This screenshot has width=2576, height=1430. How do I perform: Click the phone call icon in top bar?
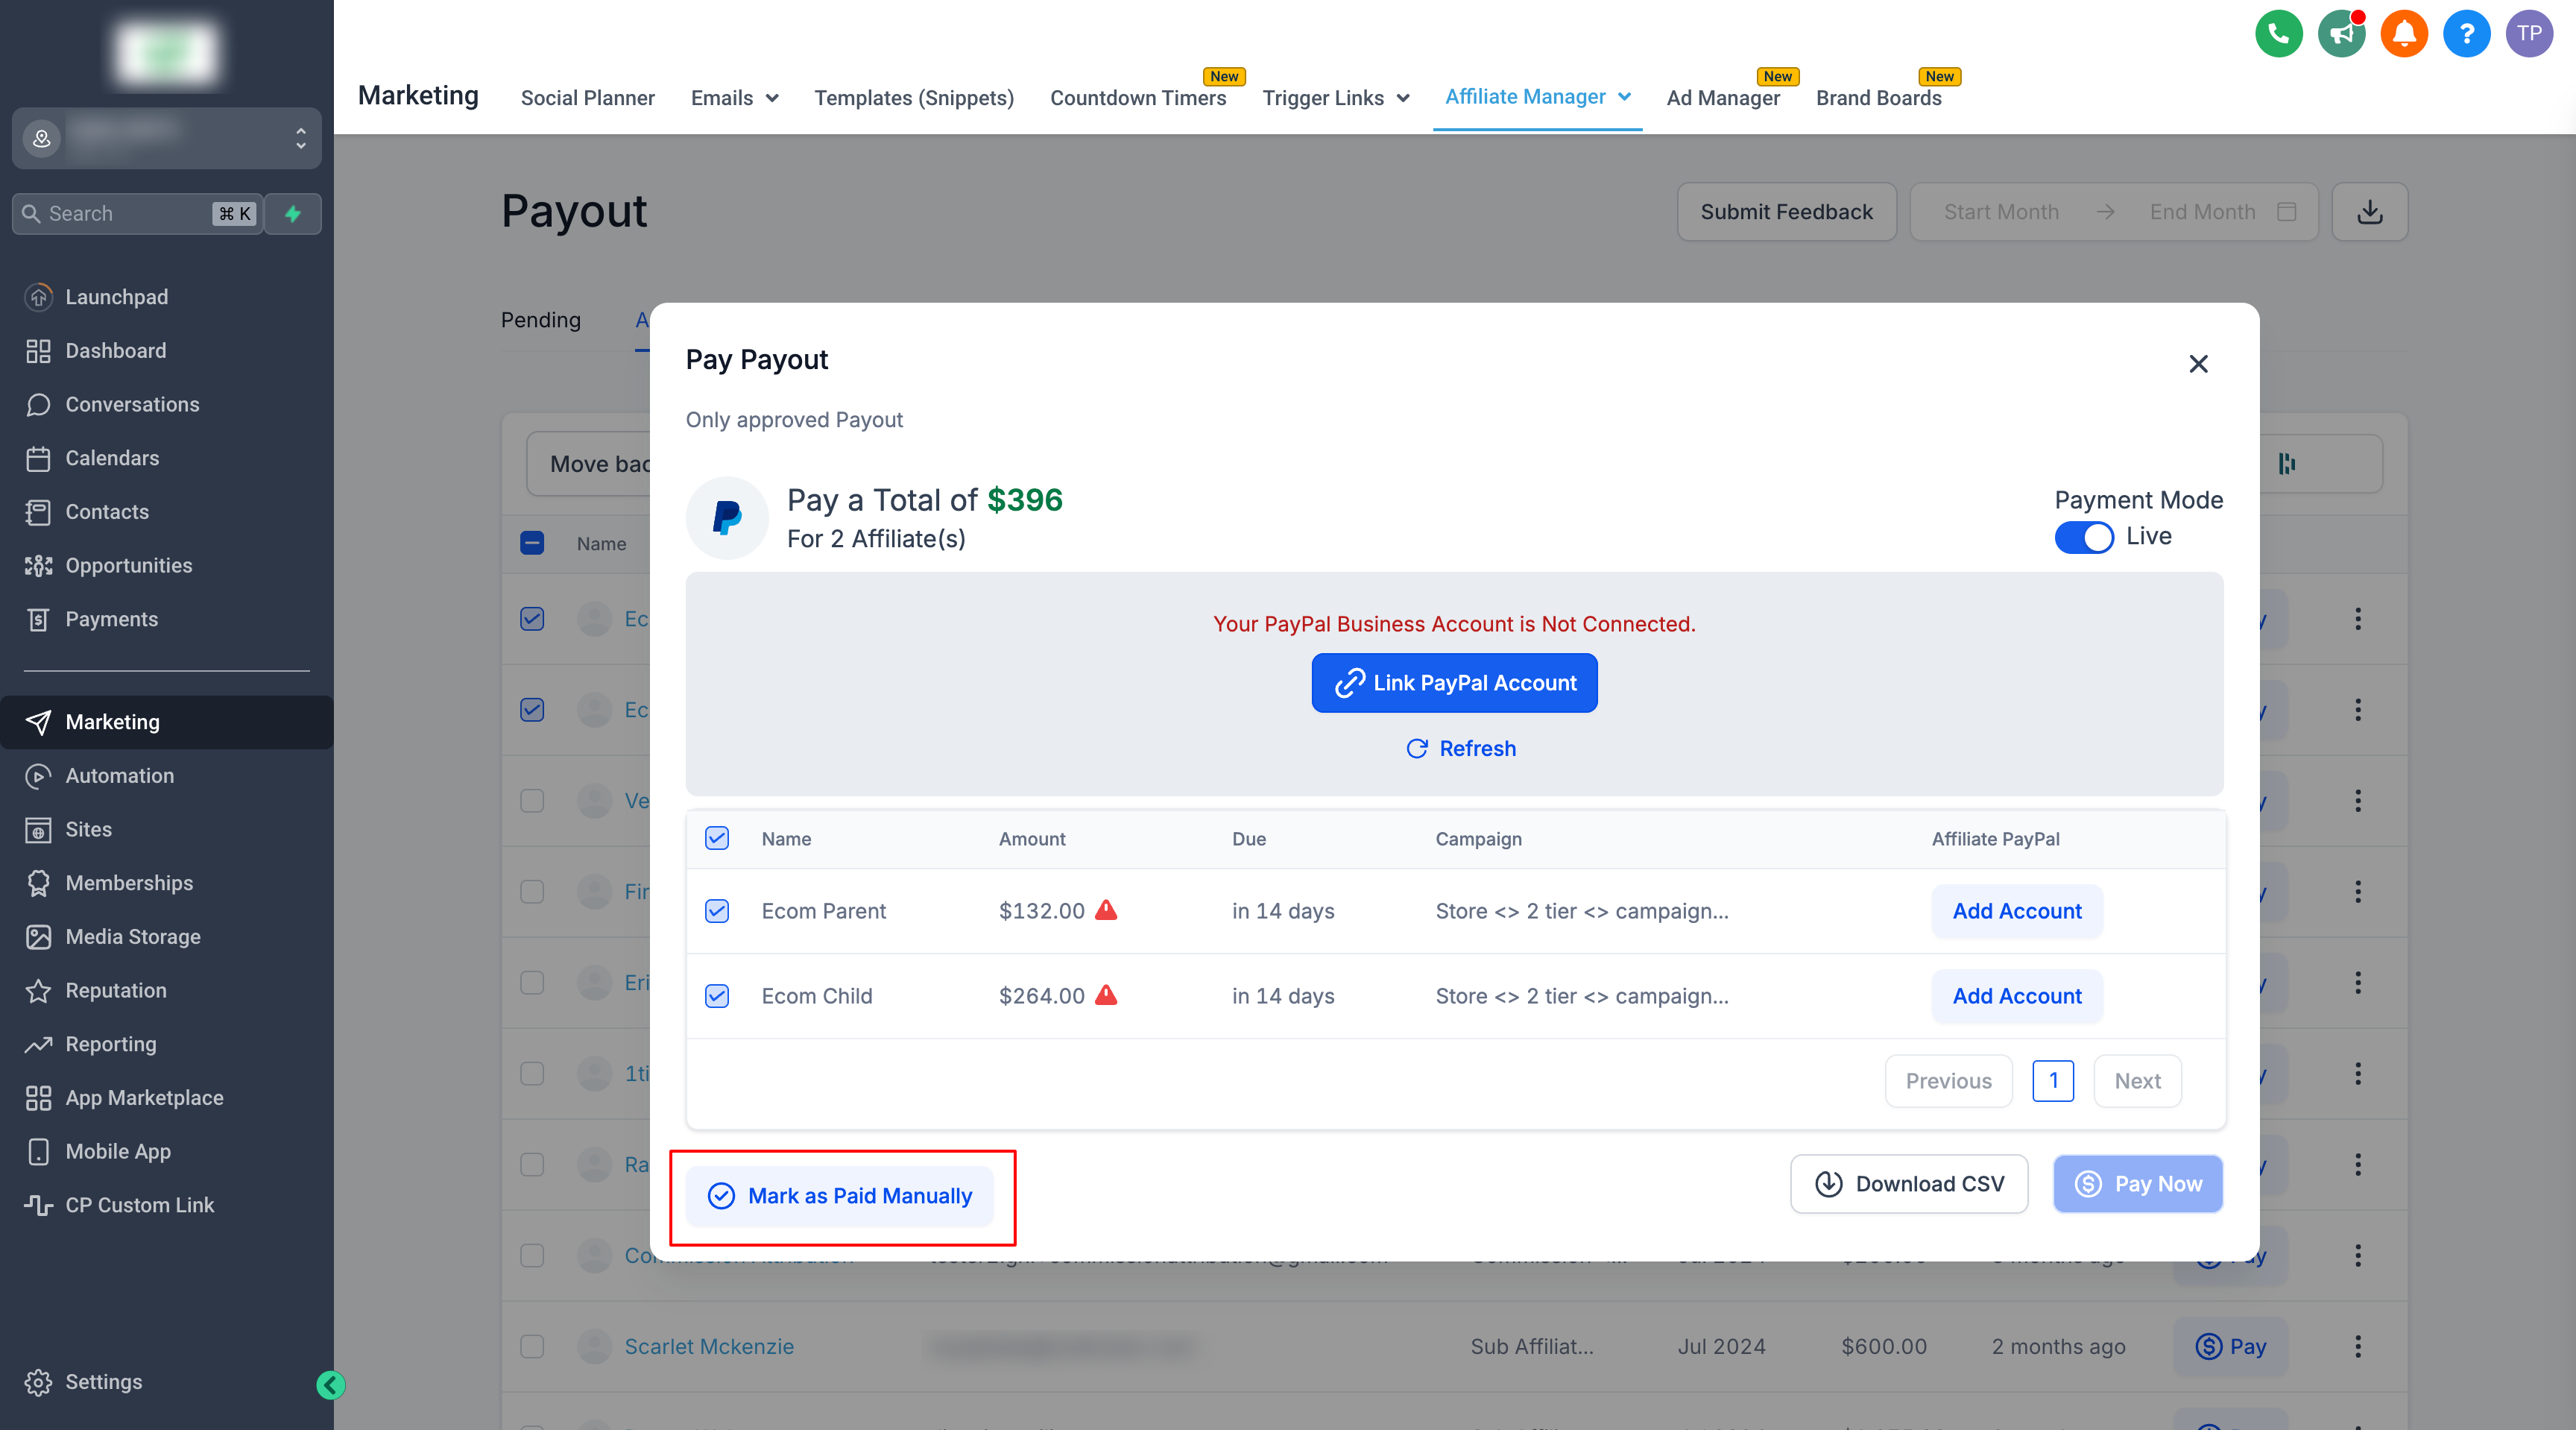[2279, 33]
